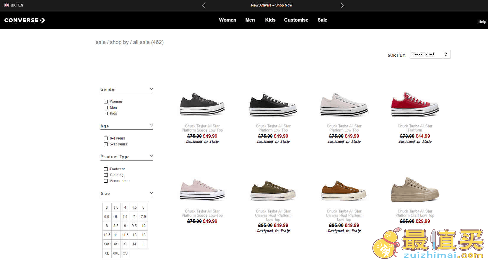Check the Women gender filter
This screenshot has width=488, height=261.
pos(106,102)
